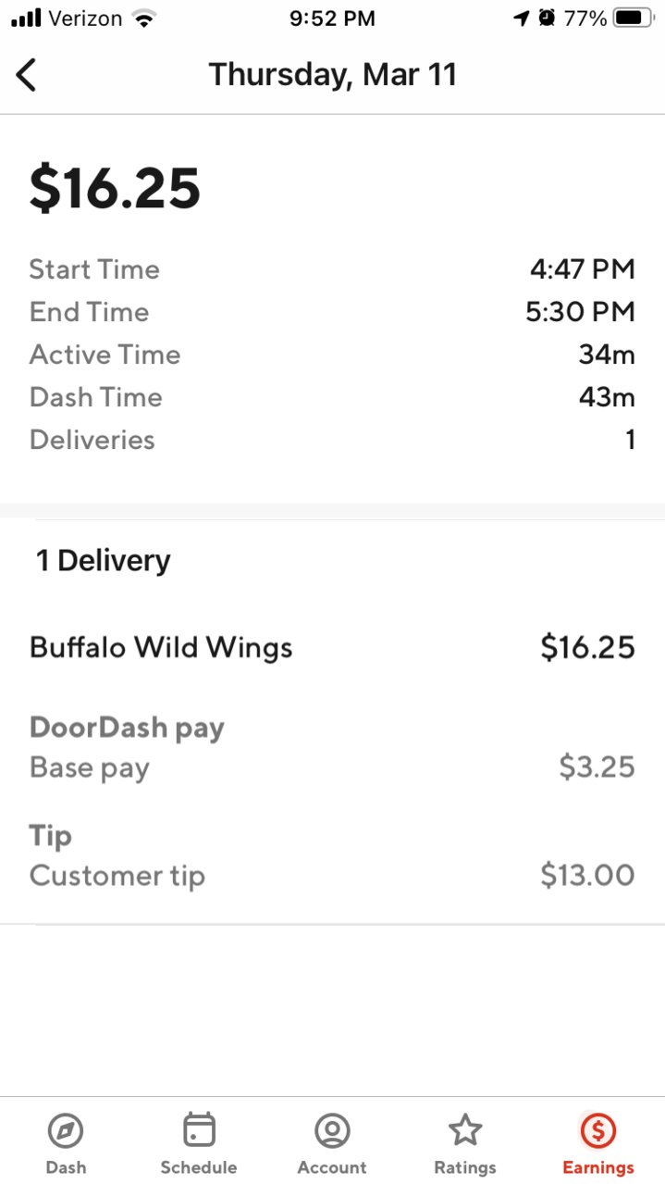
Task: Open the Dash compass icon
Action: [66, 1130]
